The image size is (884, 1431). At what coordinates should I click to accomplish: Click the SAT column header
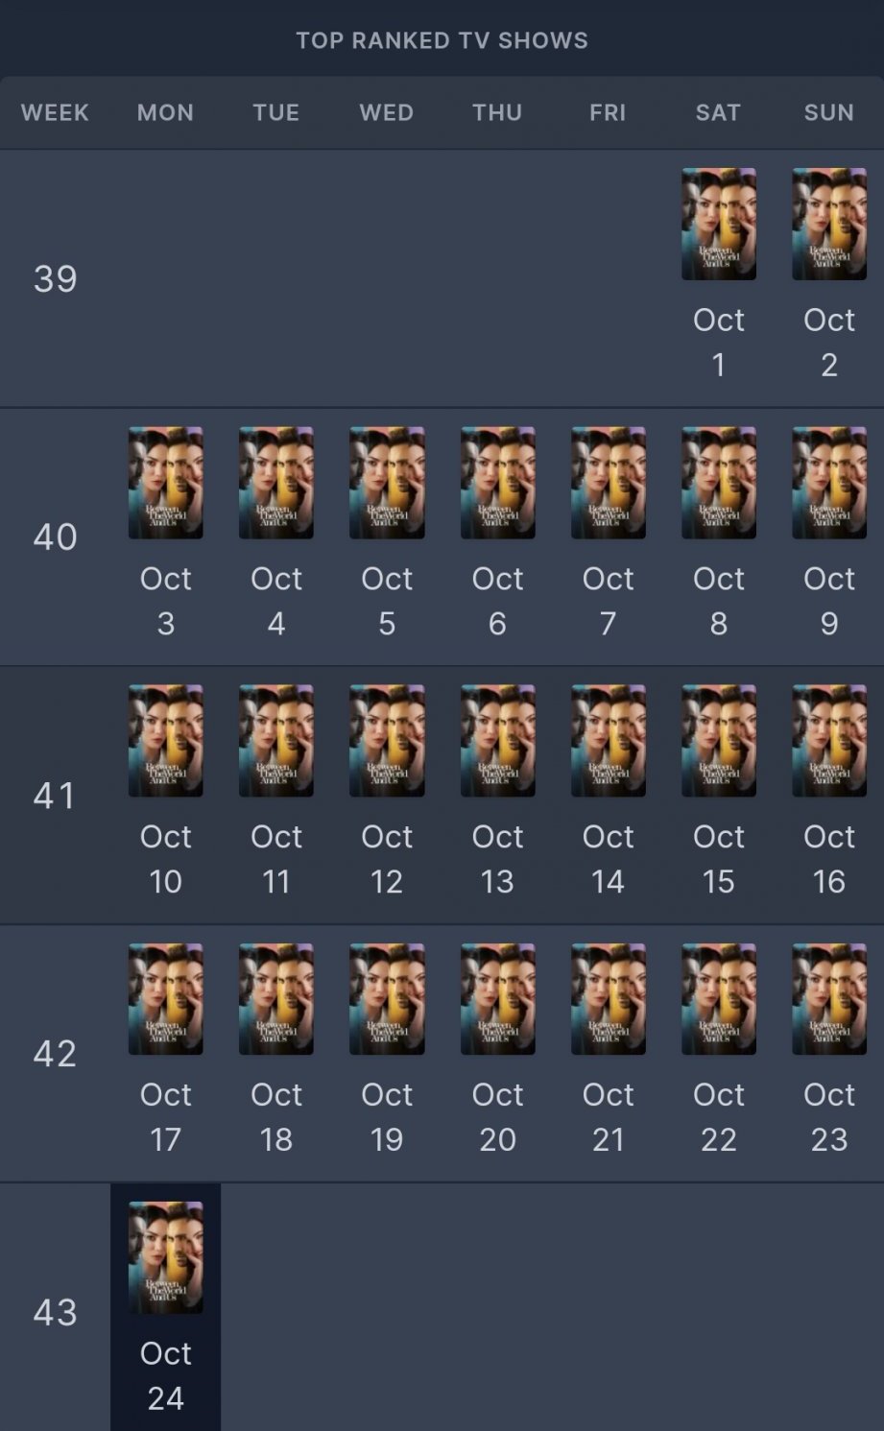pos(718,112)
